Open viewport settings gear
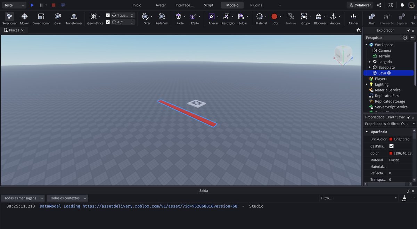 (x=358, y=30)
